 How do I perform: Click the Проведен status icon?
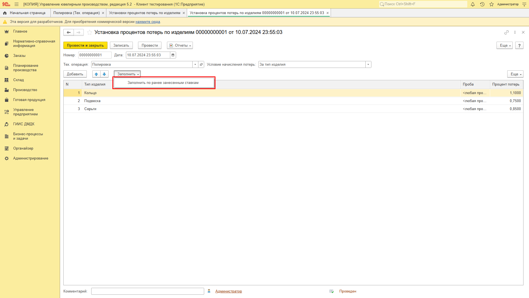tap(331, 291)
